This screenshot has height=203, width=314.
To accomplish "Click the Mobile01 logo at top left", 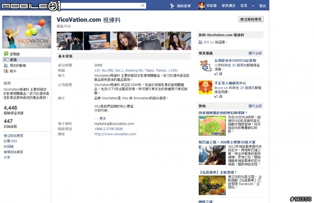I will 30,6.
